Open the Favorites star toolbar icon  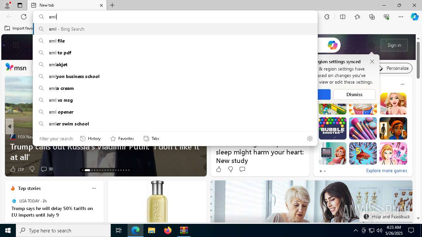coord(357,17)
